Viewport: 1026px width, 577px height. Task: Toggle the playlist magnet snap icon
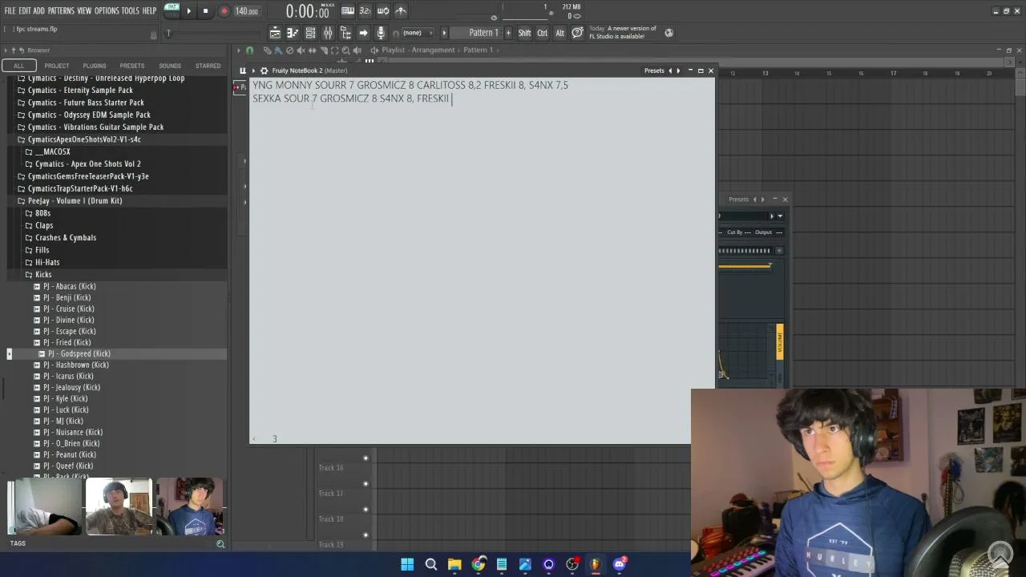point(249,50)
